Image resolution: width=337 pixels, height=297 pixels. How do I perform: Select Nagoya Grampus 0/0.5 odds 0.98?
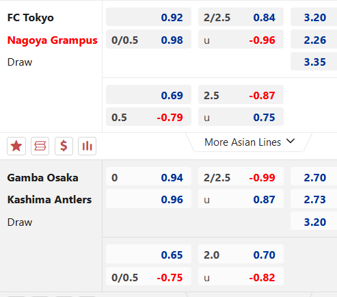148,39
